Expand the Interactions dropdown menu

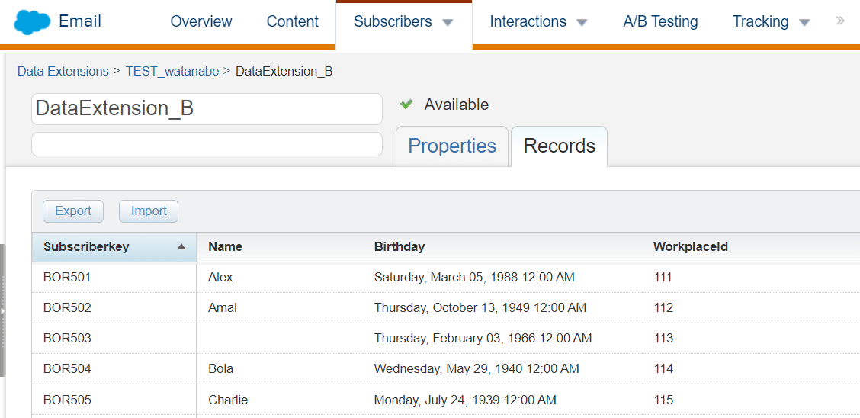point(582,23)
